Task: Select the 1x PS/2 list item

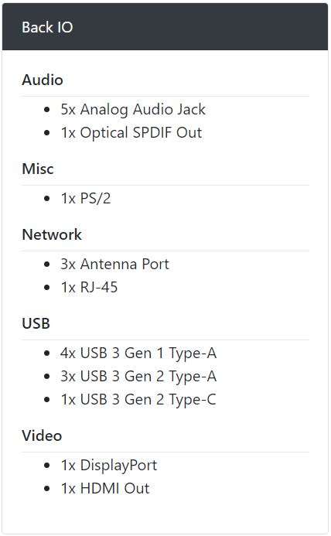Action: [x=86, y=198]
